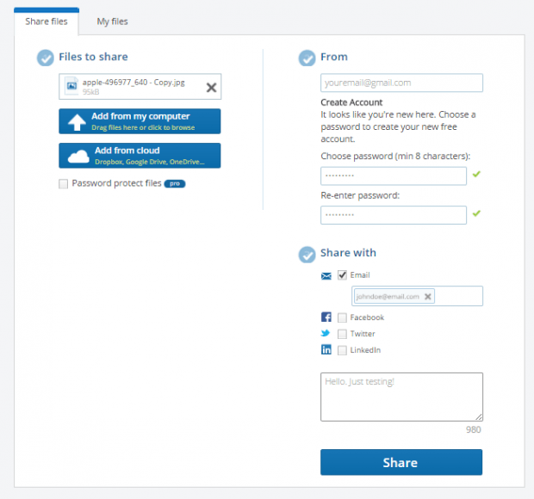Grab the message box resize handle

point(479,417)
